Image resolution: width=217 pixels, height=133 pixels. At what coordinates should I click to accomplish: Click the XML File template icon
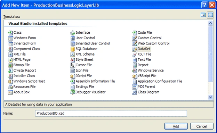[x=10, y=54]
